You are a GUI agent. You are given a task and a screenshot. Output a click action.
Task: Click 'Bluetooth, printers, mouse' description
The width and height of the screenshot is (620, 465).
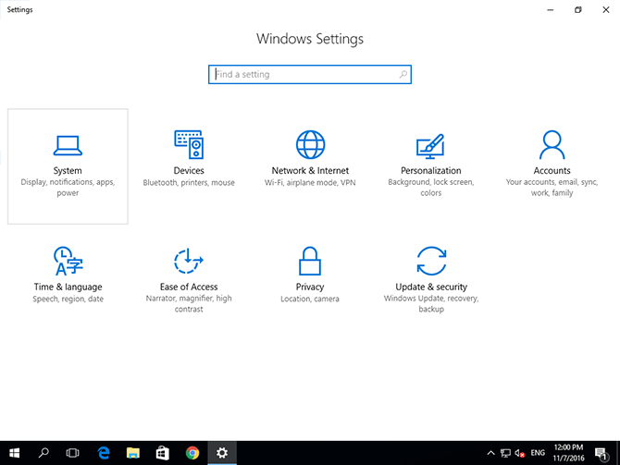click(x=189, y=182)
